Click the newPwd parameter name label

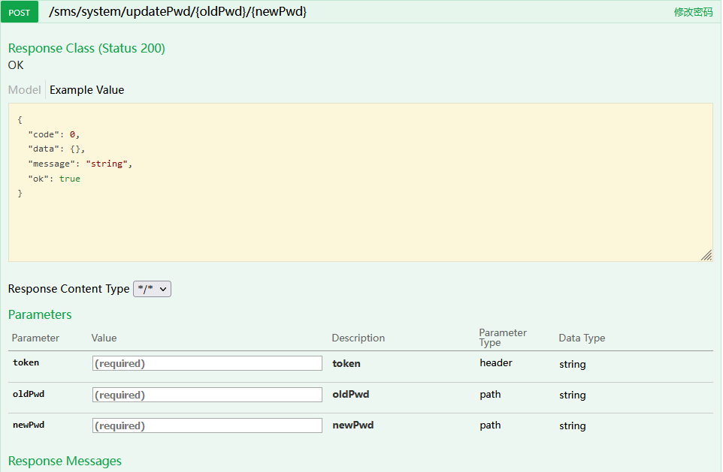pyautogui.click(x=29, y=425)
